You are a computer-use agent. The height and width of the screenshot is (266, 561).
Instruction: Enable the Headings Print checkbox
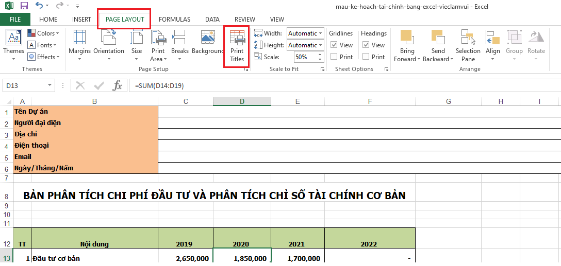(x=366, y=57)
